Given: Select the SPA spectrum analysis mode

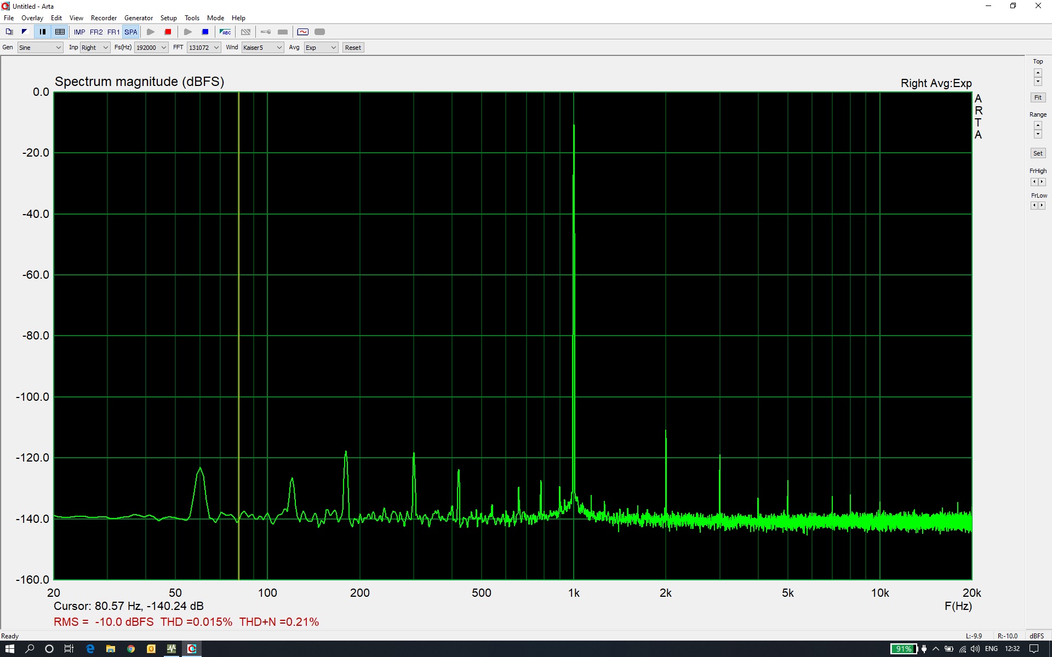Looking at the screenshot, I should click(130, 32).
